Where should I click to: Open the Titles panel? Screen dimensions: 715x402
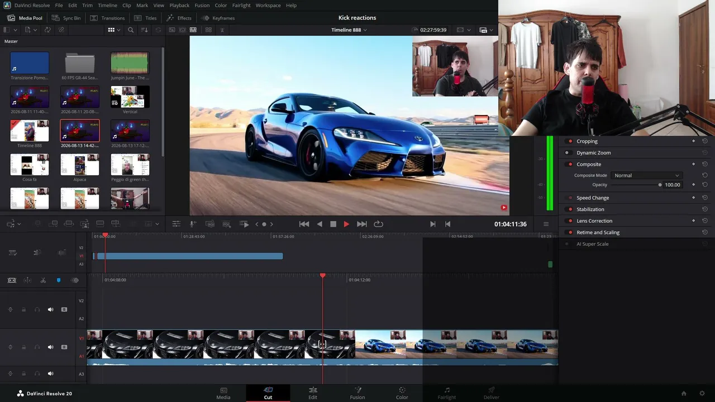point(146,18)
